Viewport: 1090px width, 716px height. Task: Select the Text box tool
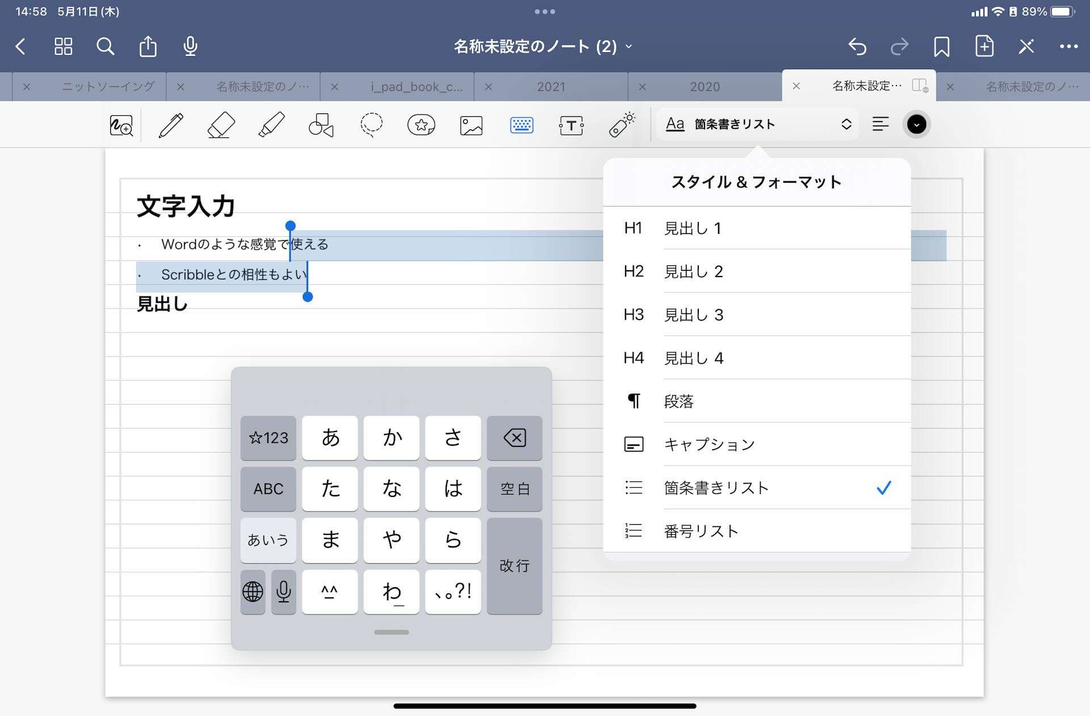pos(571,125)
